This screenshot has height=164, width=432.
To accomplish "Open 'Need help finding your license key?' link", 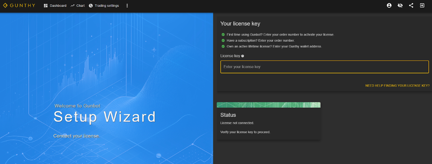I will tap(397, 85).
